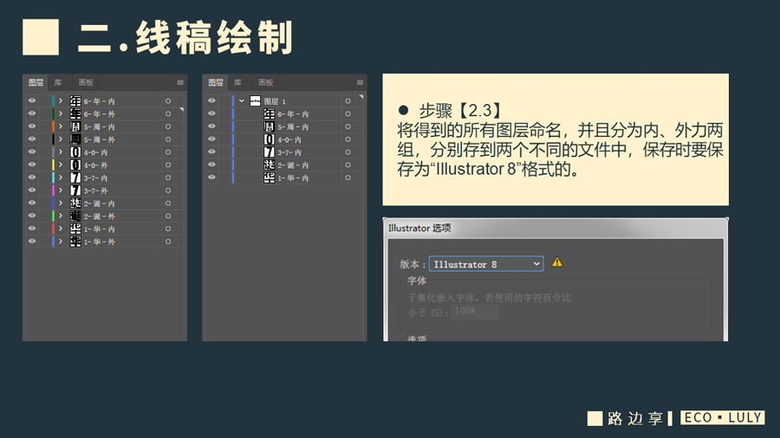Select 5-周-内 thumbnail in right panel
Screen dimensions: 780x438
pos(270,126)
